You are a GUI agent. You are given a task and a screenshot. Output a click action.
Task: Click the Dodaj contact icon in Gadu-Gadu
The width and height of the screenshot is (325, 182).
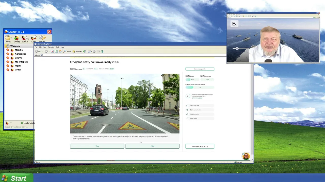click(x=17, y=39)
